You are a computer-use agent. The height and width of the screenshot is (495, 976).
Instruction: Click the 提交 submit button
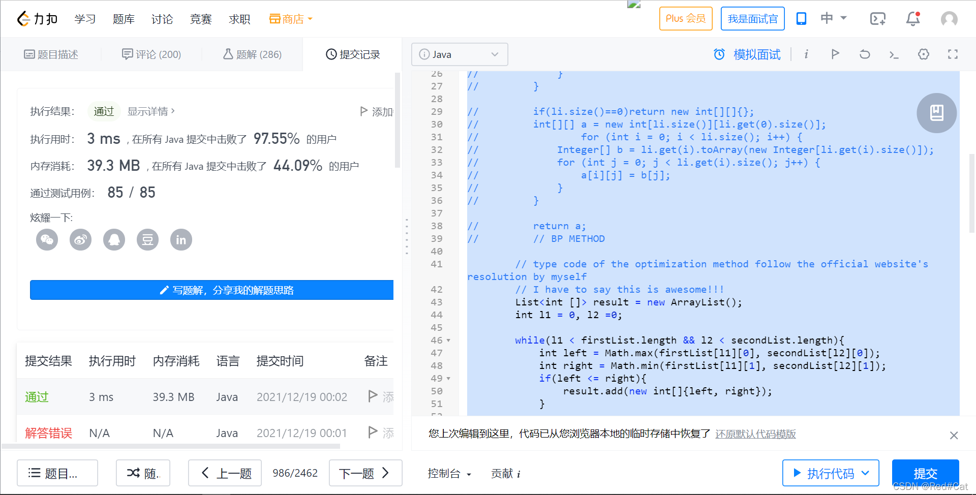tap(925, 473)
